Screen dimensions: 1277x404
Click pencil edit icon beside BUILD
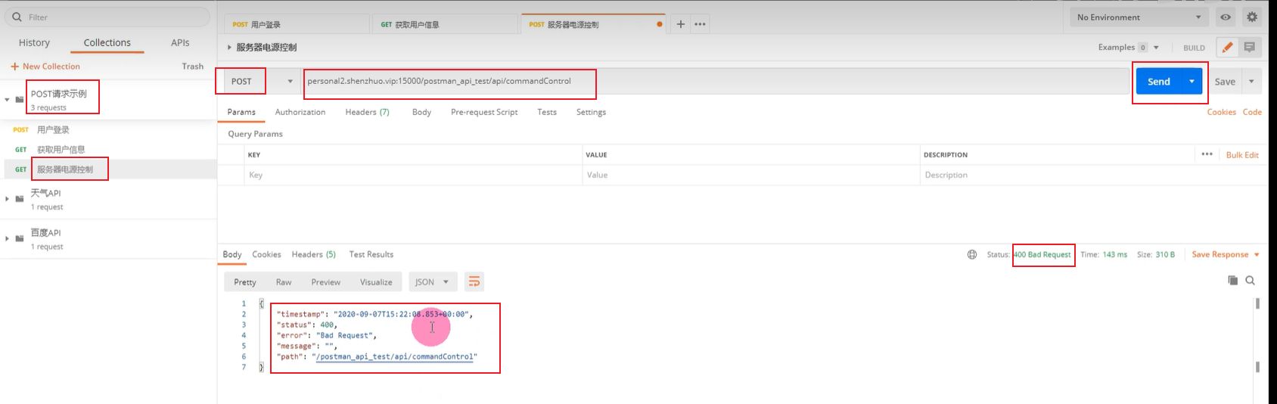coord(1227,48)
